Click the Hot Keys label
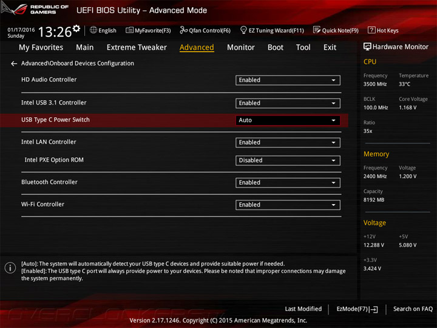 point(387,30)
